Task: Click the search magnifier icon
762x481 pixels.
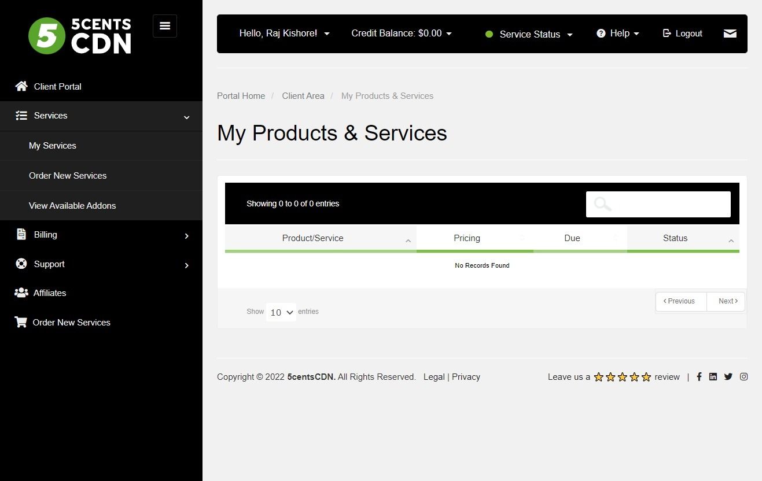Action: pos(602,204)
